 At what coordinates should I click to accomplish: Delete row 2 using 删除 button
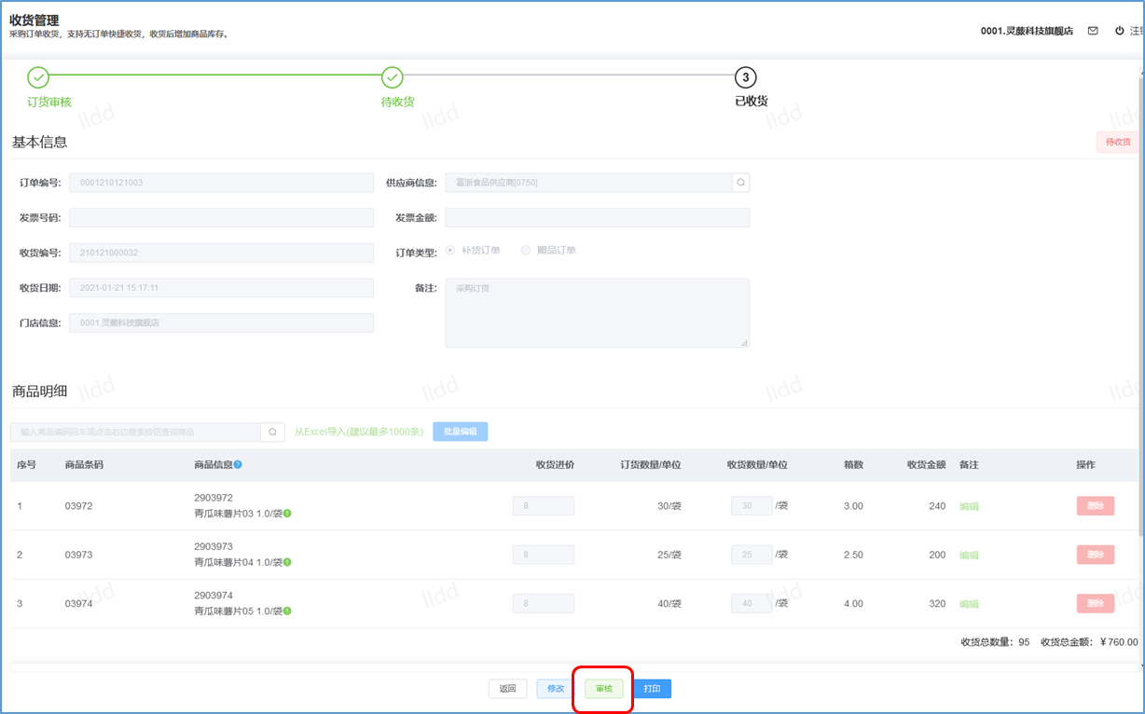[x=1095, y=555]
